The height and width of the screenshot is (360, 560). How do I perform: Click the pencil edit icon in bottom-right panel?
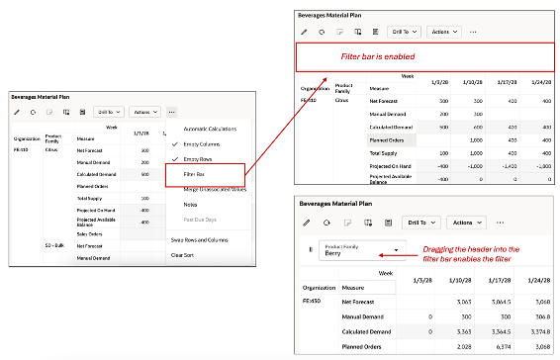[x=306, y=223]
